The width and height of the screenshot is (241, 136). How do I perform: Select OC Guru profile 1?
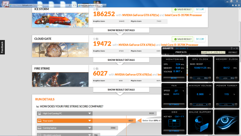point(165,54)
